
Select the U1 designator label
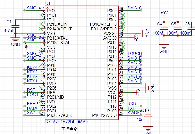48,3
